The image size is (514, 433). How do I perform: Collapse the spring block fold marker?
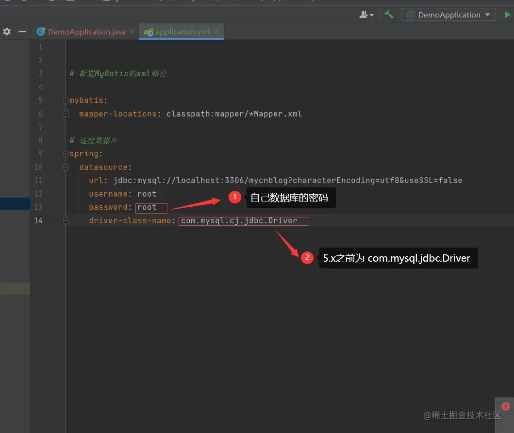[x=66, y=154]
